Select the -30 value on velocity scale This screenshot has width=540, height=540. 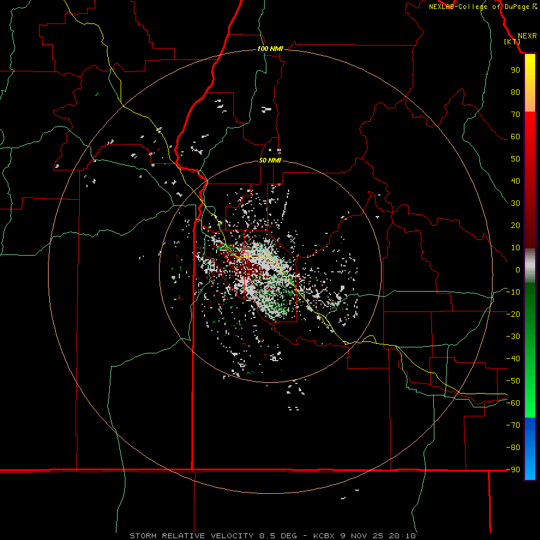(513, 337)
